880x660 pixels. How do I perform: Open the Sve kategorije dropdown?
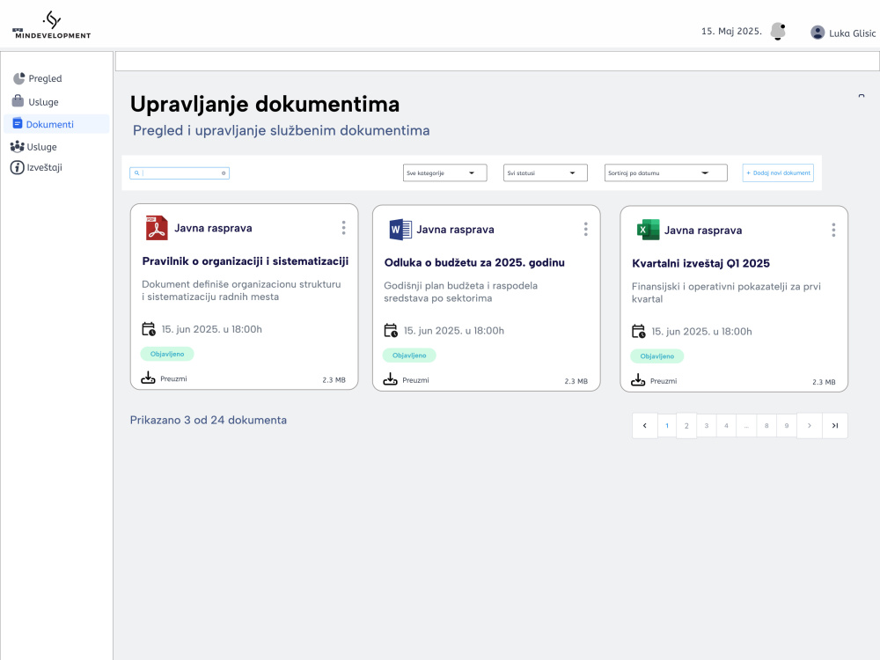445,172
